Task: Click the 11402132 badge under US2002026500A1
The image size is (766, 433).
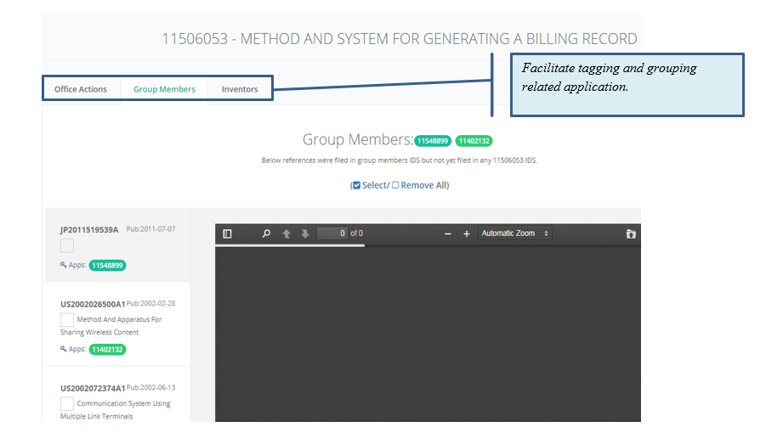Action: pyautogui.click(x=107, y=349)
